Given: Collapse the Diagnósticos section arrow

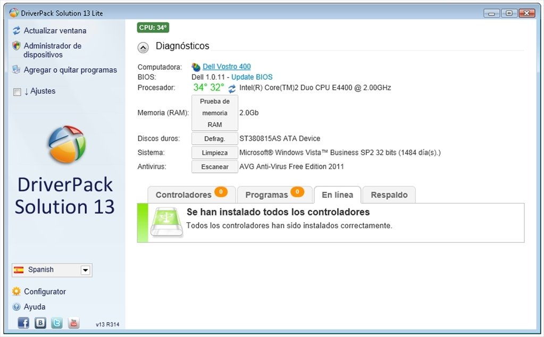Looking at the screenshot, I should click(143, 47).
